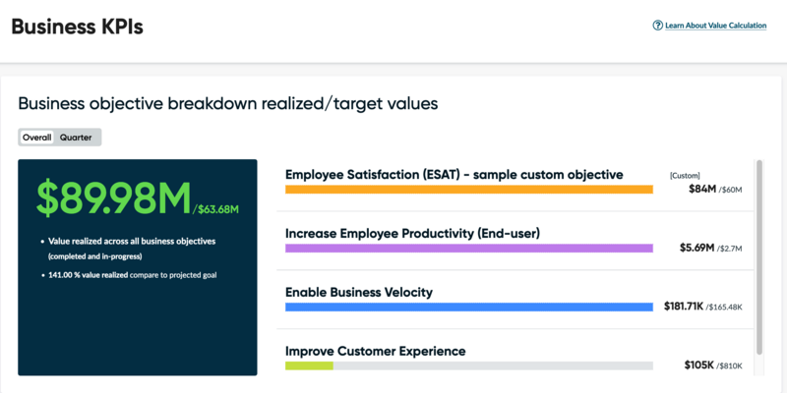Screen dimensions: 787x393
Task: Select Improve Customer Experience title
Action: pyautogui.click(x=376, y=351)
